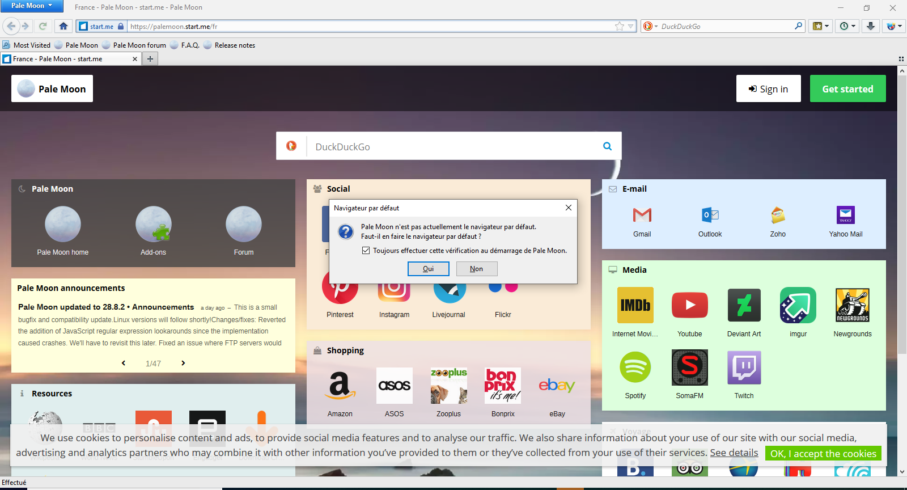Viewport: 907px width, 490px height.
Task: Open the Pinterest social icon
Action: [340, 287]
